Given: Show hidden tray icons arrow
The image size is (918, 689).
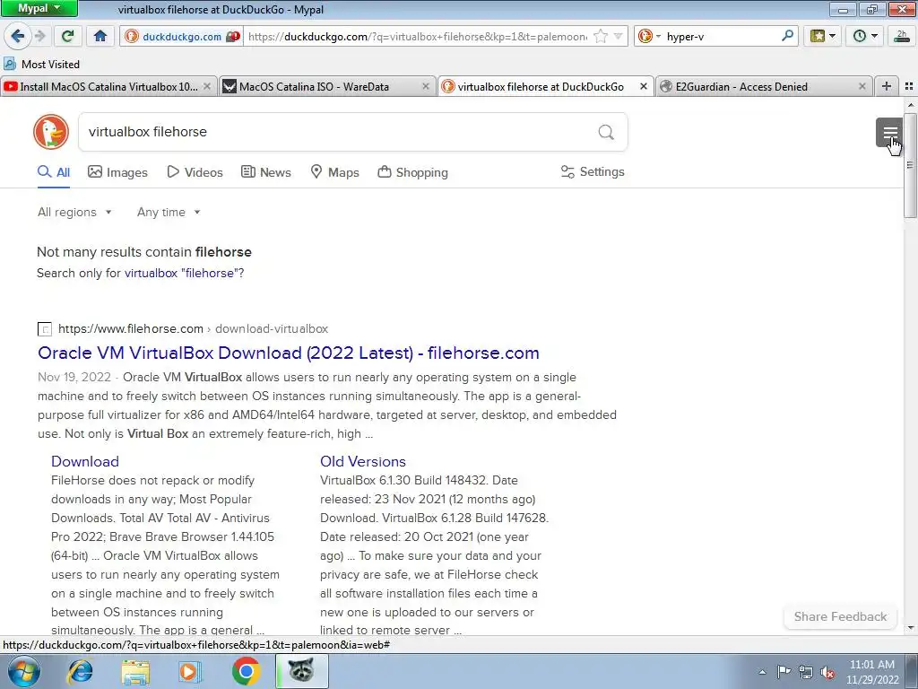Looking at the screenshot, I should point(762,672).
